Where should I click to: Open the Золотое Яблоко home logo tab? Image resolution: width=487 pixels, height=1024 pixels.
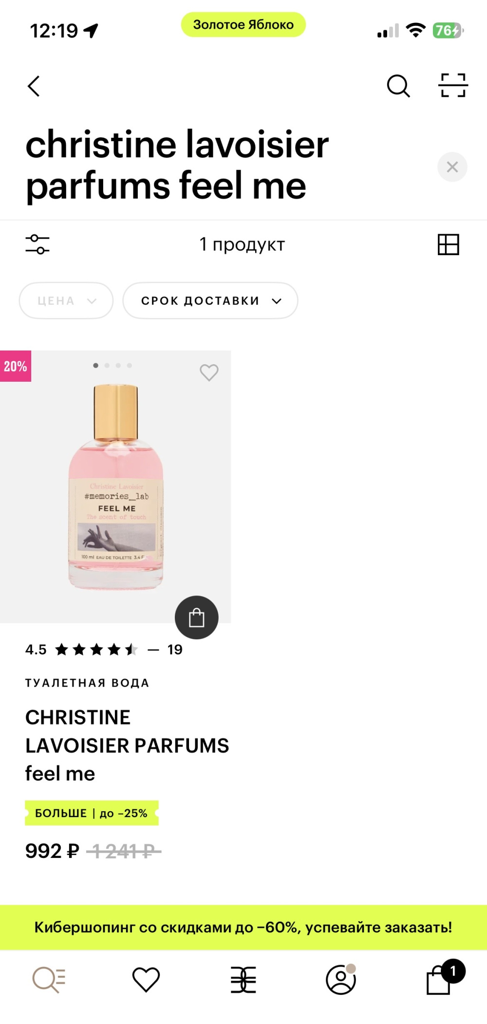pyautogui.click(x=243, y=980)
